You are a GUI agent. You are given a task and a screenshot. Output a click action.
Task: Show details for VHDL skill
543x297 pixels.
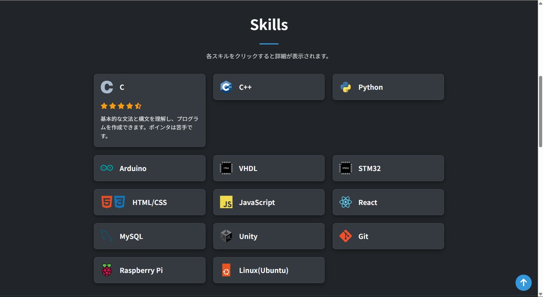click(269, 168)
